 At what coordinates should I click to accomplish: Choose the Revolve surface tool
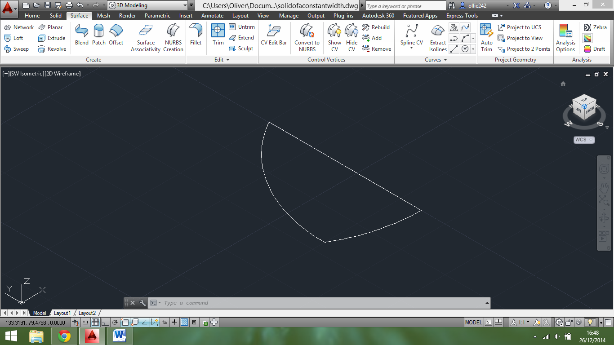(52, 49)
